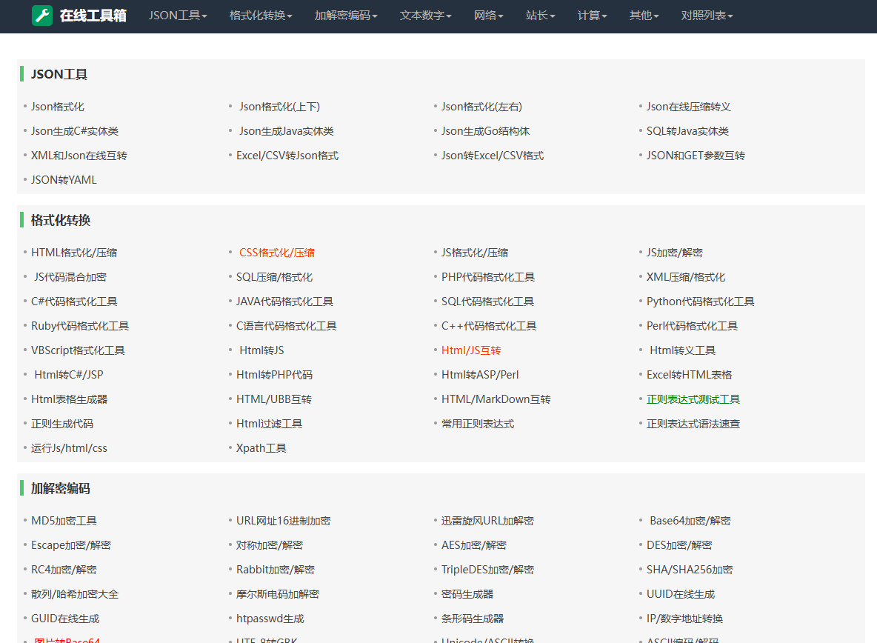The image size is (877, 643).
Task: Open the JSON转YAML link
Action: point(64,180)
